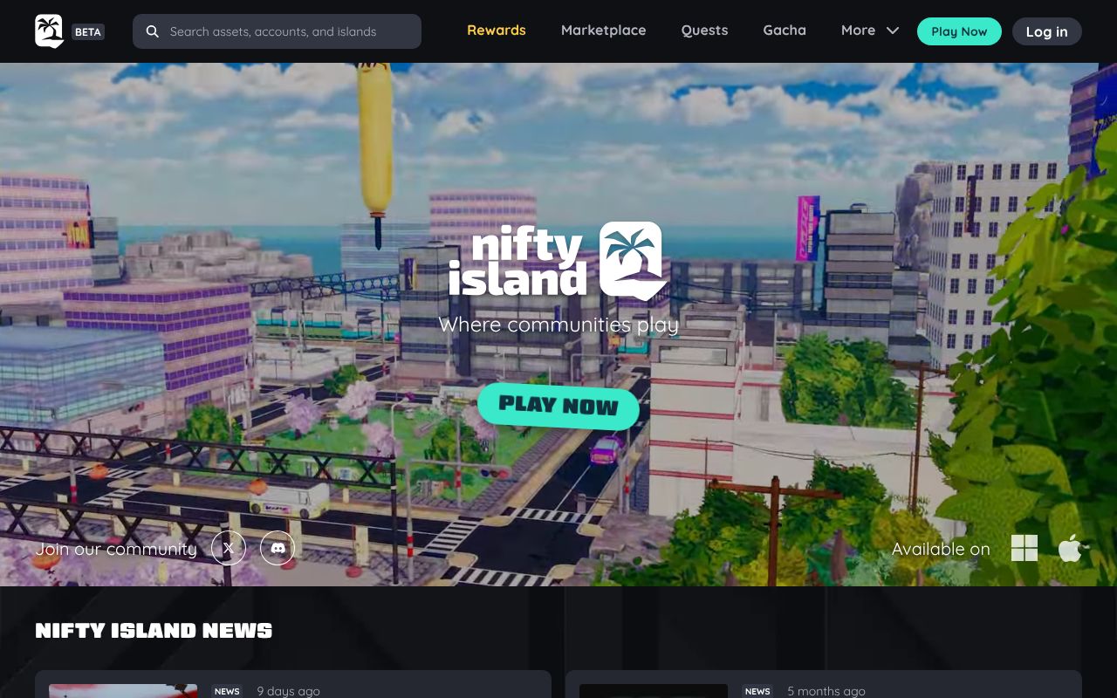The height and width of the screenshot is (698, 1117).
Task: Click the BETA badge beside the logo
Action: coord(88,31)
